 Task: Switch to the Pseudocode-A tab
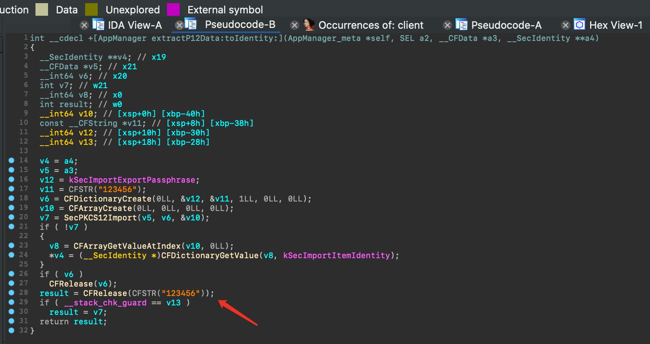click(506, 25)
